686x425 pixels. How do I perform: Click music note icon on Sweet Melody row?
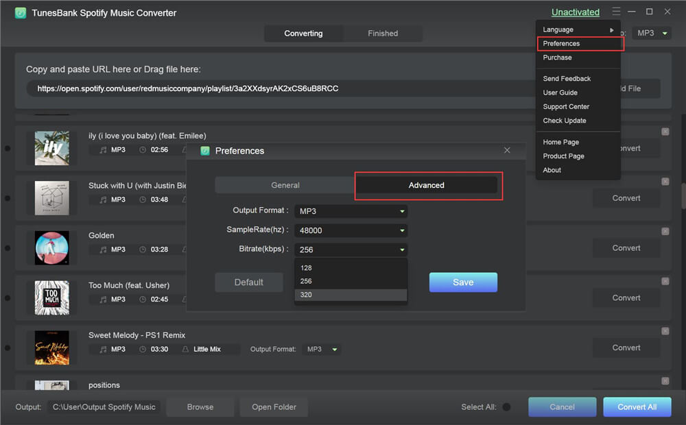pyautogui.click(x=104, y=350)
